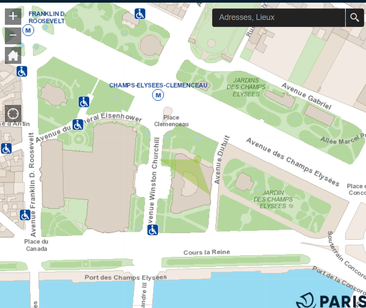This screenshot has width=366, height=308.
Task: Activate the locate-me crosshair button
Action: (13, 113)
